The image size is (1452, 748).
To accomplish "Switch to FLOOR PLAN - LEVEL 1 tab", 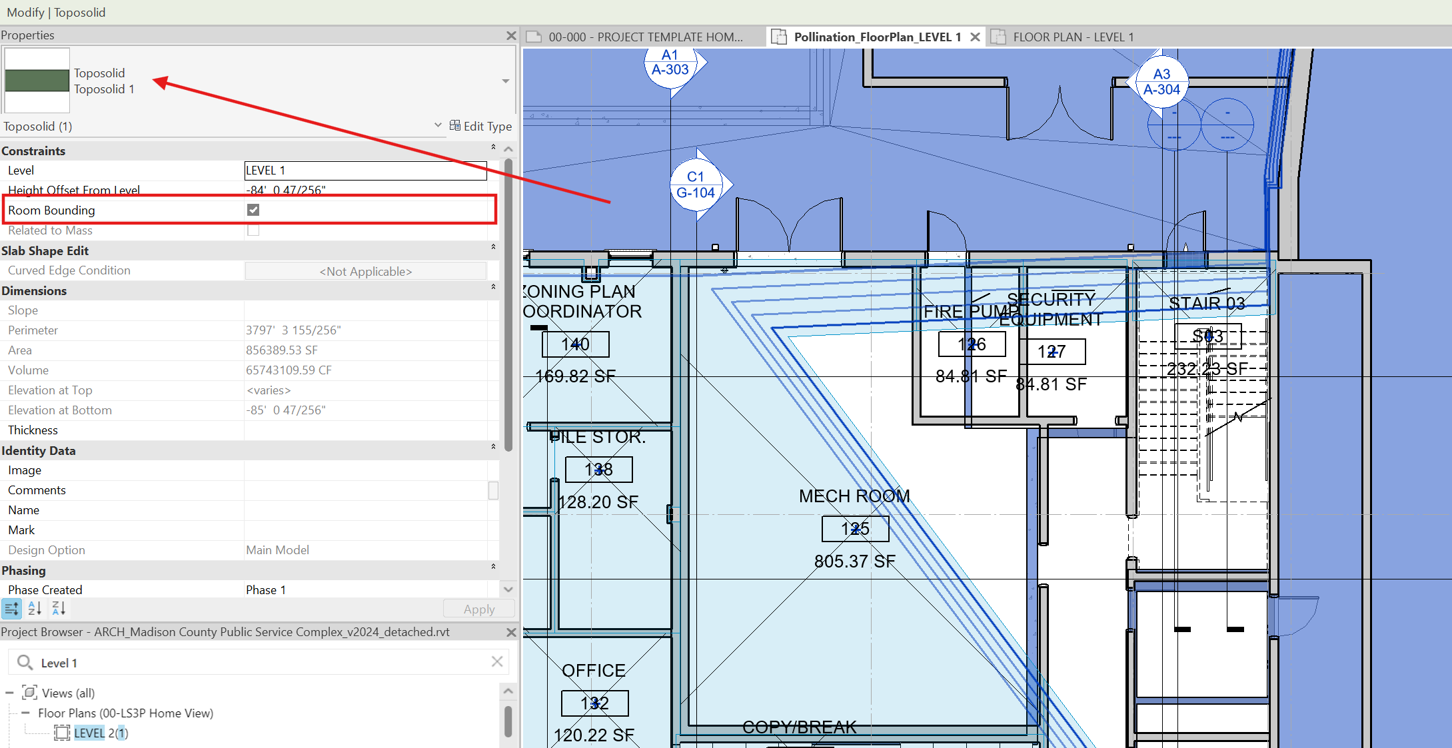I will (1072, 37).
